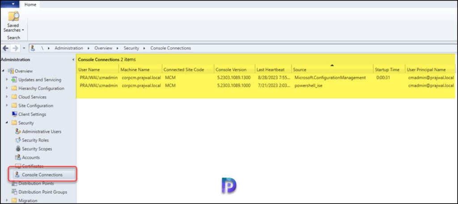Open Administrative Users in the tree
Image resolution: width=458 pixels, height=204 pixels.
pyautogui.click(x=42, y=131)
